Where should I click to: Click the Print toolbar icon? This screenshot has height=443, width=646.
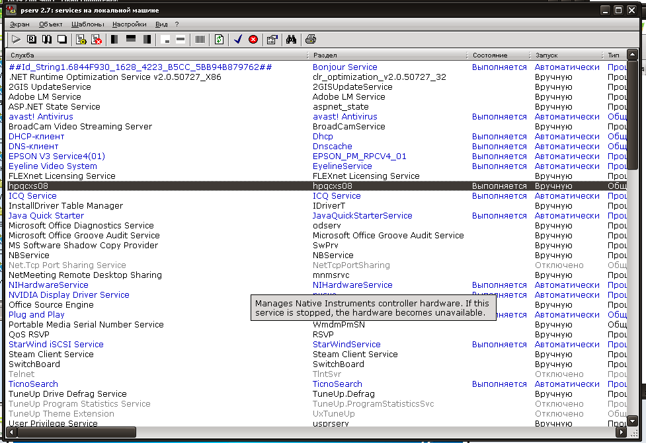(311, 40)
